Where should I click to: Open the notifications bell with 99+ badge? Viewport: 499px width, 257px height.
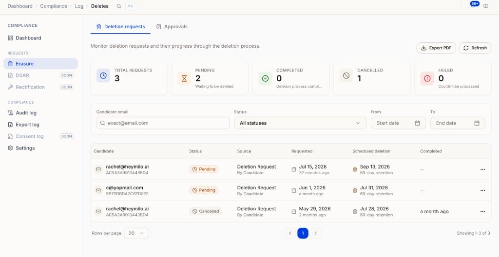tap(473, 5)
